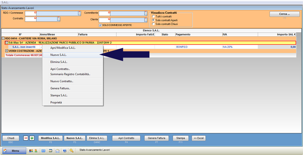The height and width of the screenshot is (155, 303).
Task: Choose Nuovo S.A.L. from the context menu
Action: click(x=58, y=55)
